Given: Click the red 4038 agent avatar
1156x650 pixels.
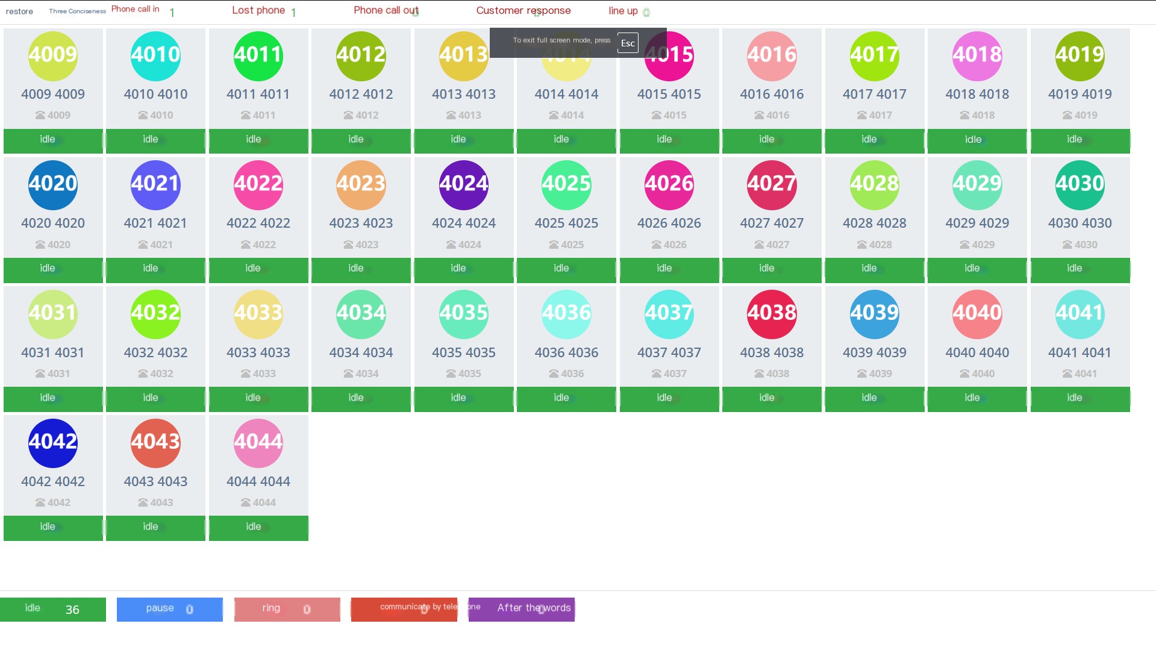Looking at the screenshot, I should 772,314.
